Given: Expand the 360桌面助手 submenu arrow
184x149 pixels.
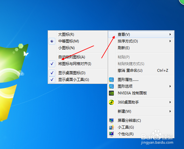Looking at the screenshot, I should tap(170, 102).
